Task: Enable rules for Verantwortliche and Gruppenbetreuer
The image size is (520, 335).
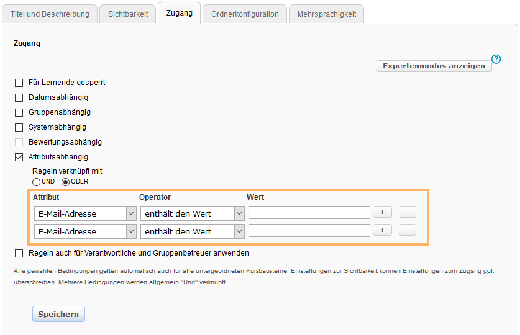Action: click(x=19, y=253)
